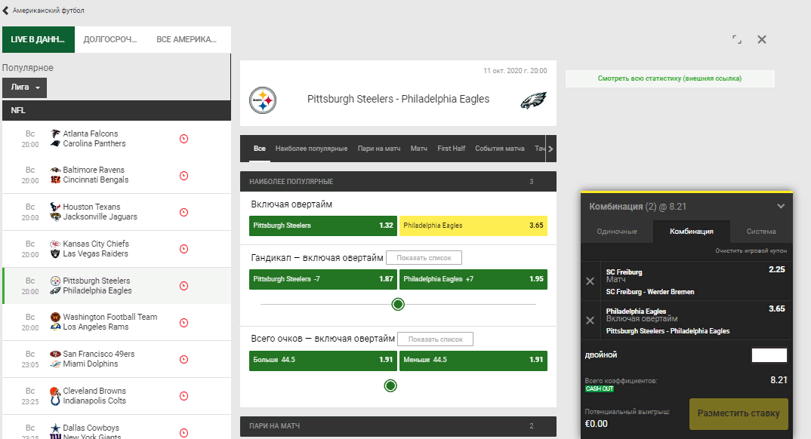This screenshot has width=811, height=439.
Task: Clear the betslip via Очистить игровой купон
Action: pos(751,250)
